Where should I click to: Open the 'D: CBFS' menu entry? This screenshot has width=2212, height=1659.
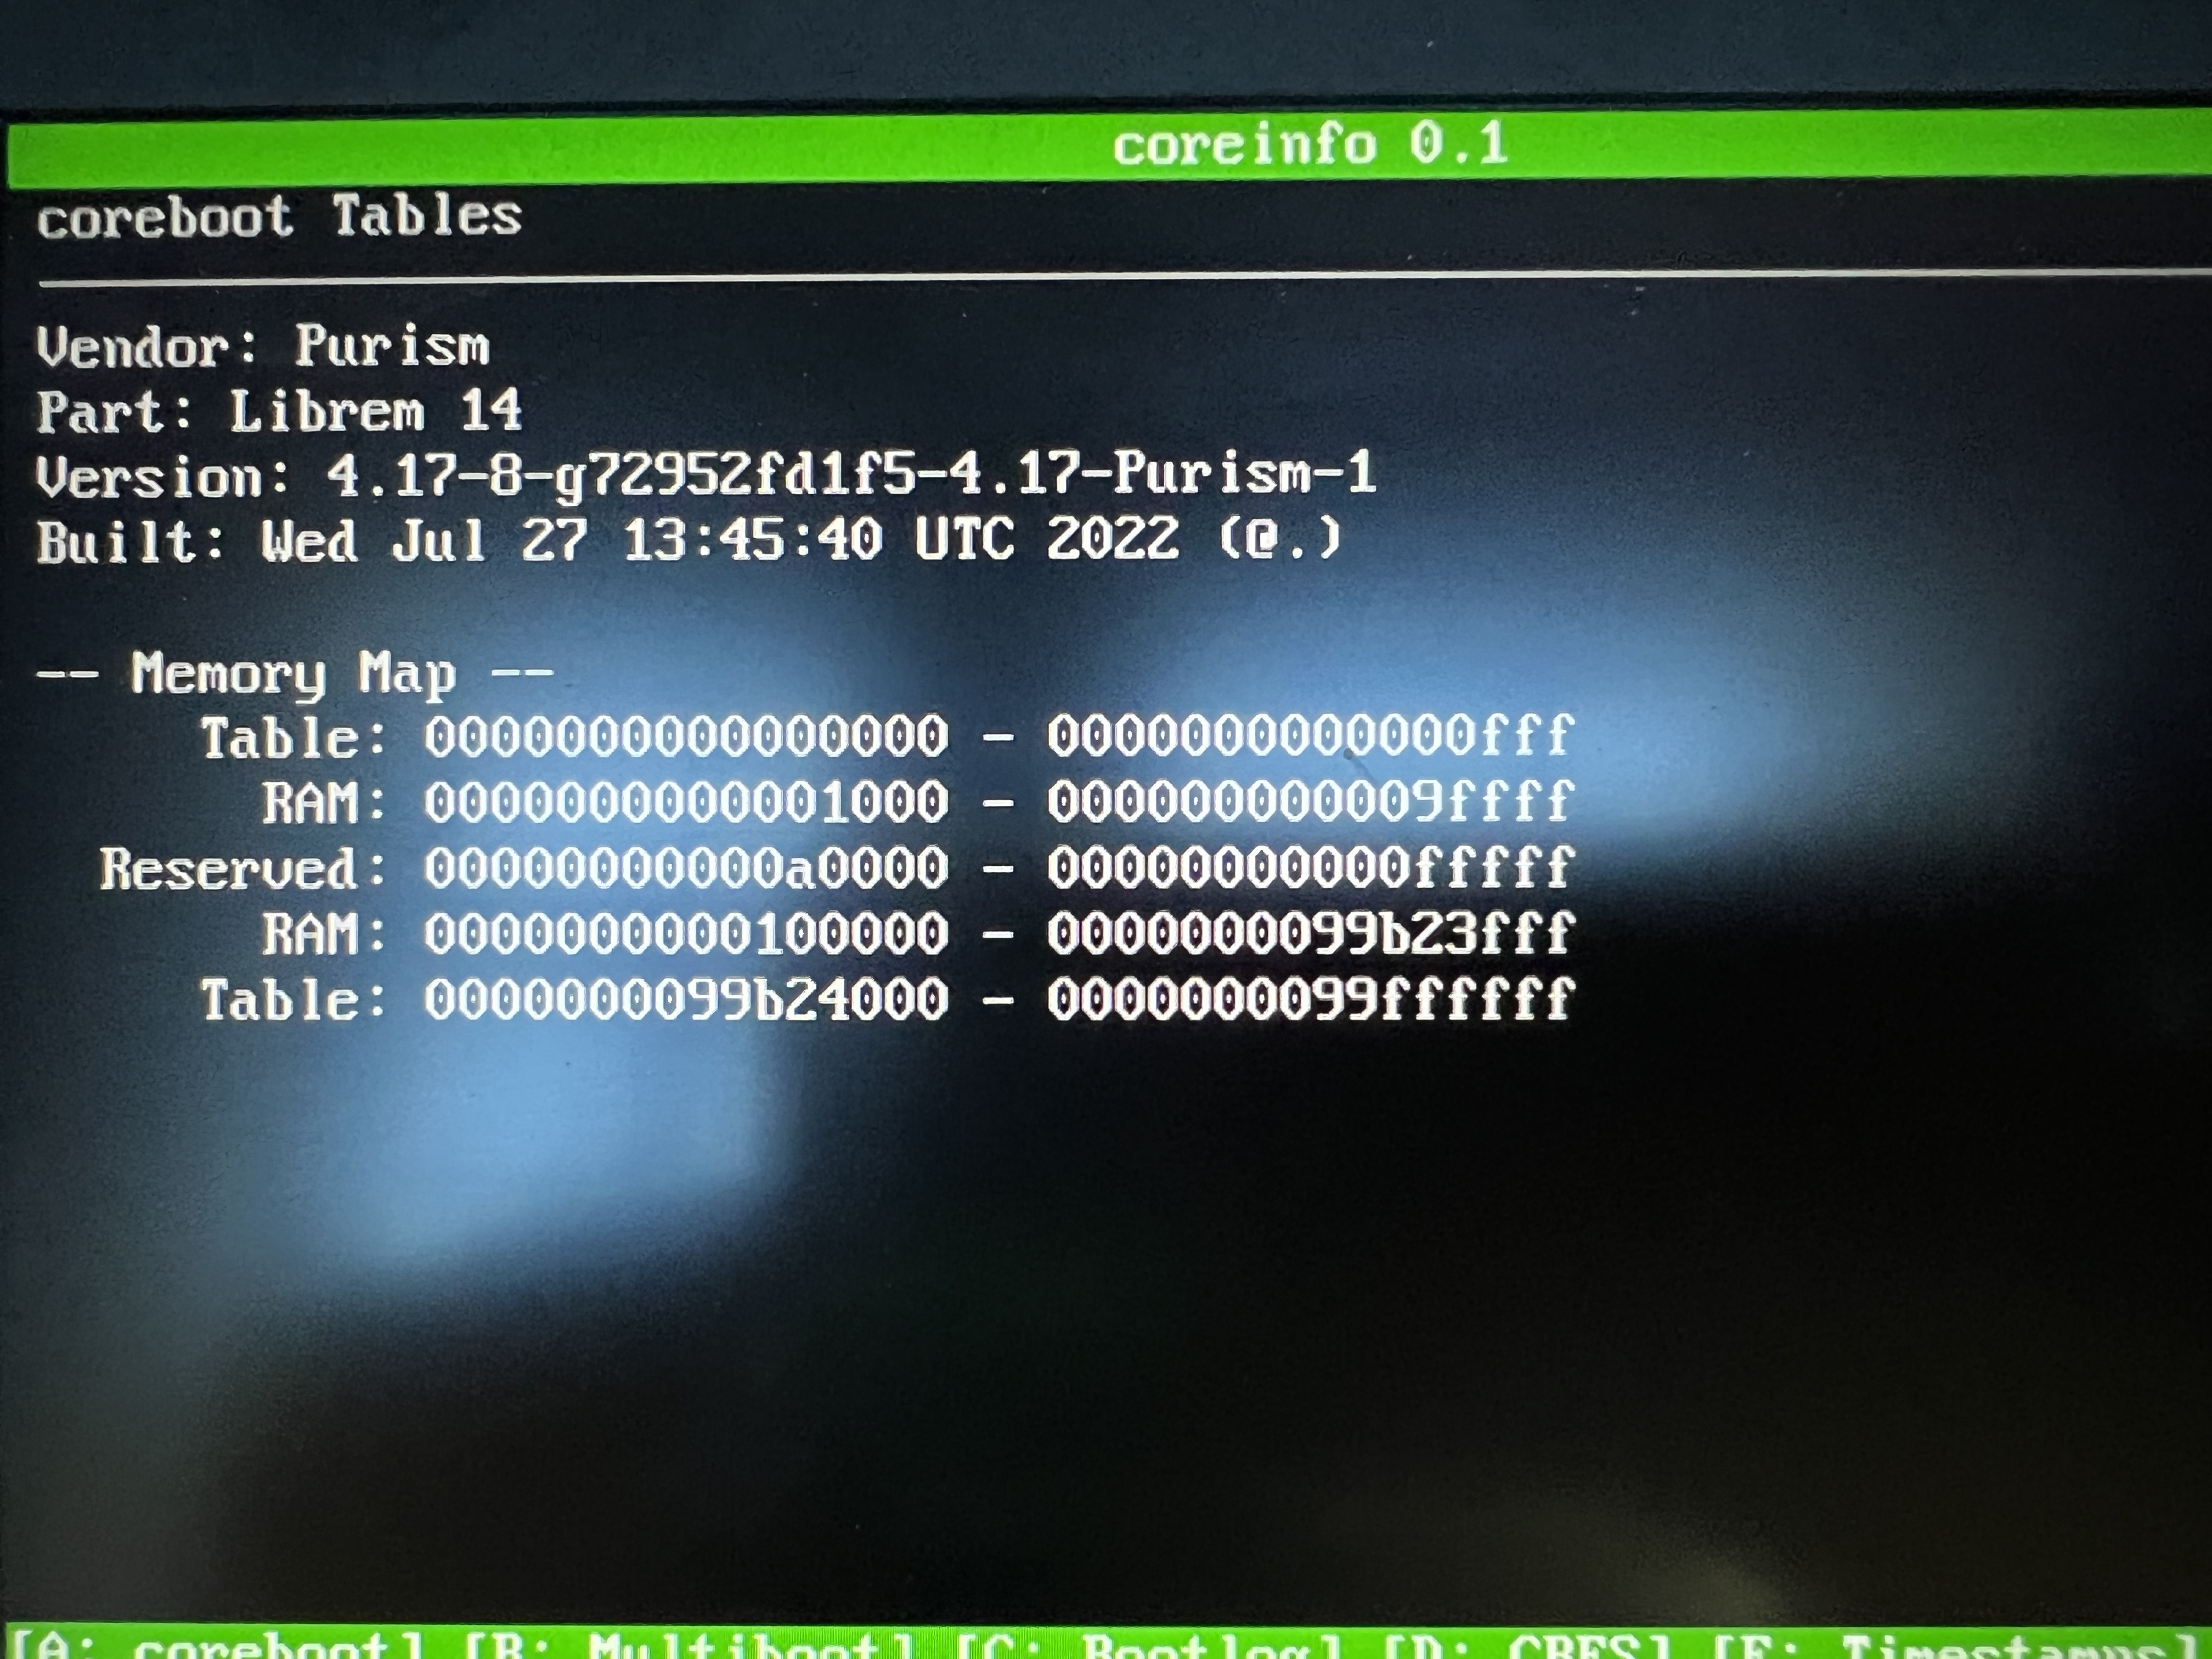[1529, 1646]
